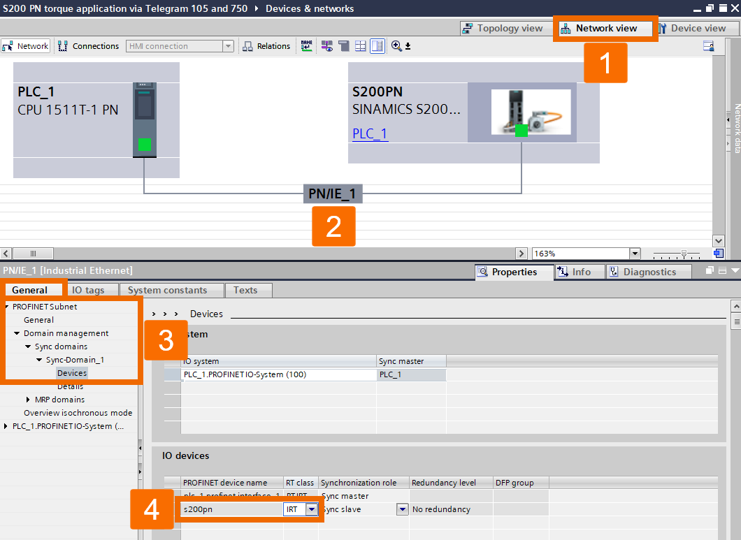This screenshot has height=540, width=741.
Task: Collapse the PROFINET Subnet tree node
Action: [x=6, y=307]
